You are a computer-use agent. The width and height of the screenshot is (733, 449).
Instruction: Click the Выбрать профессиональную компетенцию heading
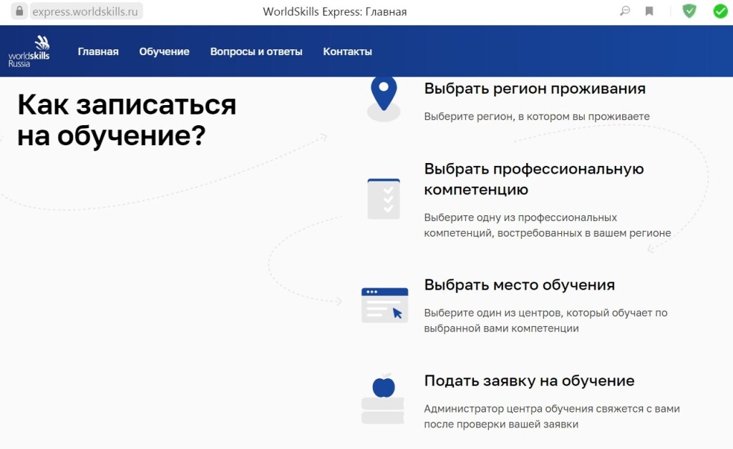tap(533, 179)
